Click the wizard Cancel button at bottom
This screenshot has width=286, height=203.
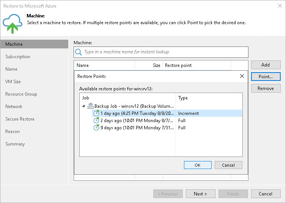point(266,194)
